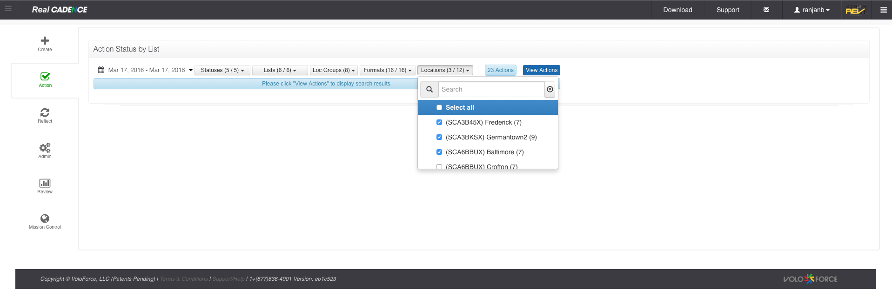Expand the Lists (6 / 6) dropdown
The width and height of the screenshot is (892, 290).
[x=280, y=70]
